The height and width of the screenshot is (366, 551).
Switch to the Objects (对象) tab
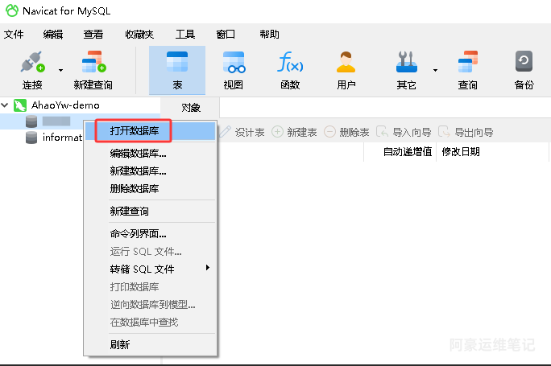[190, 107]
